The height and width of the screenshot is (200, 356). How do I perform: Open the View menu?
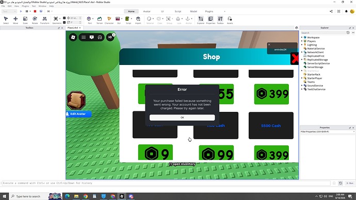pyautogui.click(x=17, y=6)
